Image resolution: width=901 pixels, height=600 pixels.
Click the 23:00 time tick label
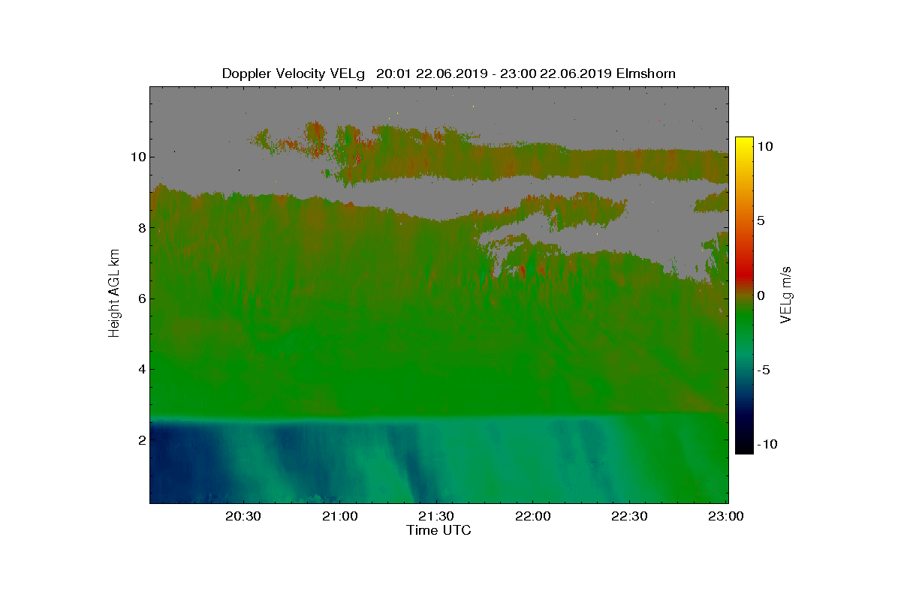tap(726, 516)
